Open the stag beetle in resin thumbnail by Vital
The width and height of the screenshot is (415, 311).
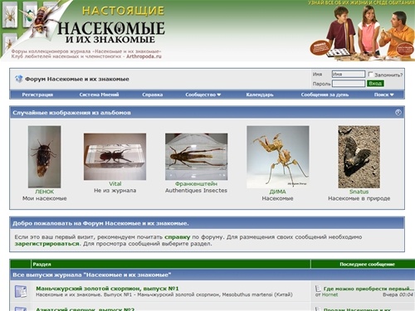click(x=115, y=157)
